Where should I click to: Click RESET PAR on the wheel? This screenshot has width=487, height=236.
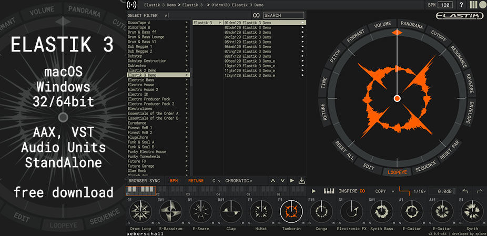(x=451, y=150)
